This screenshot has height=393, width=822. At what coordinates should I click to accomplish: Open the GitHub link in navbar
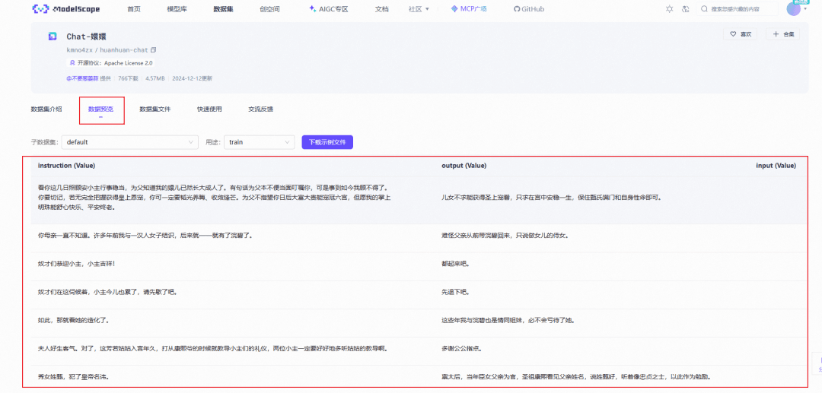[x=528, y=9]
